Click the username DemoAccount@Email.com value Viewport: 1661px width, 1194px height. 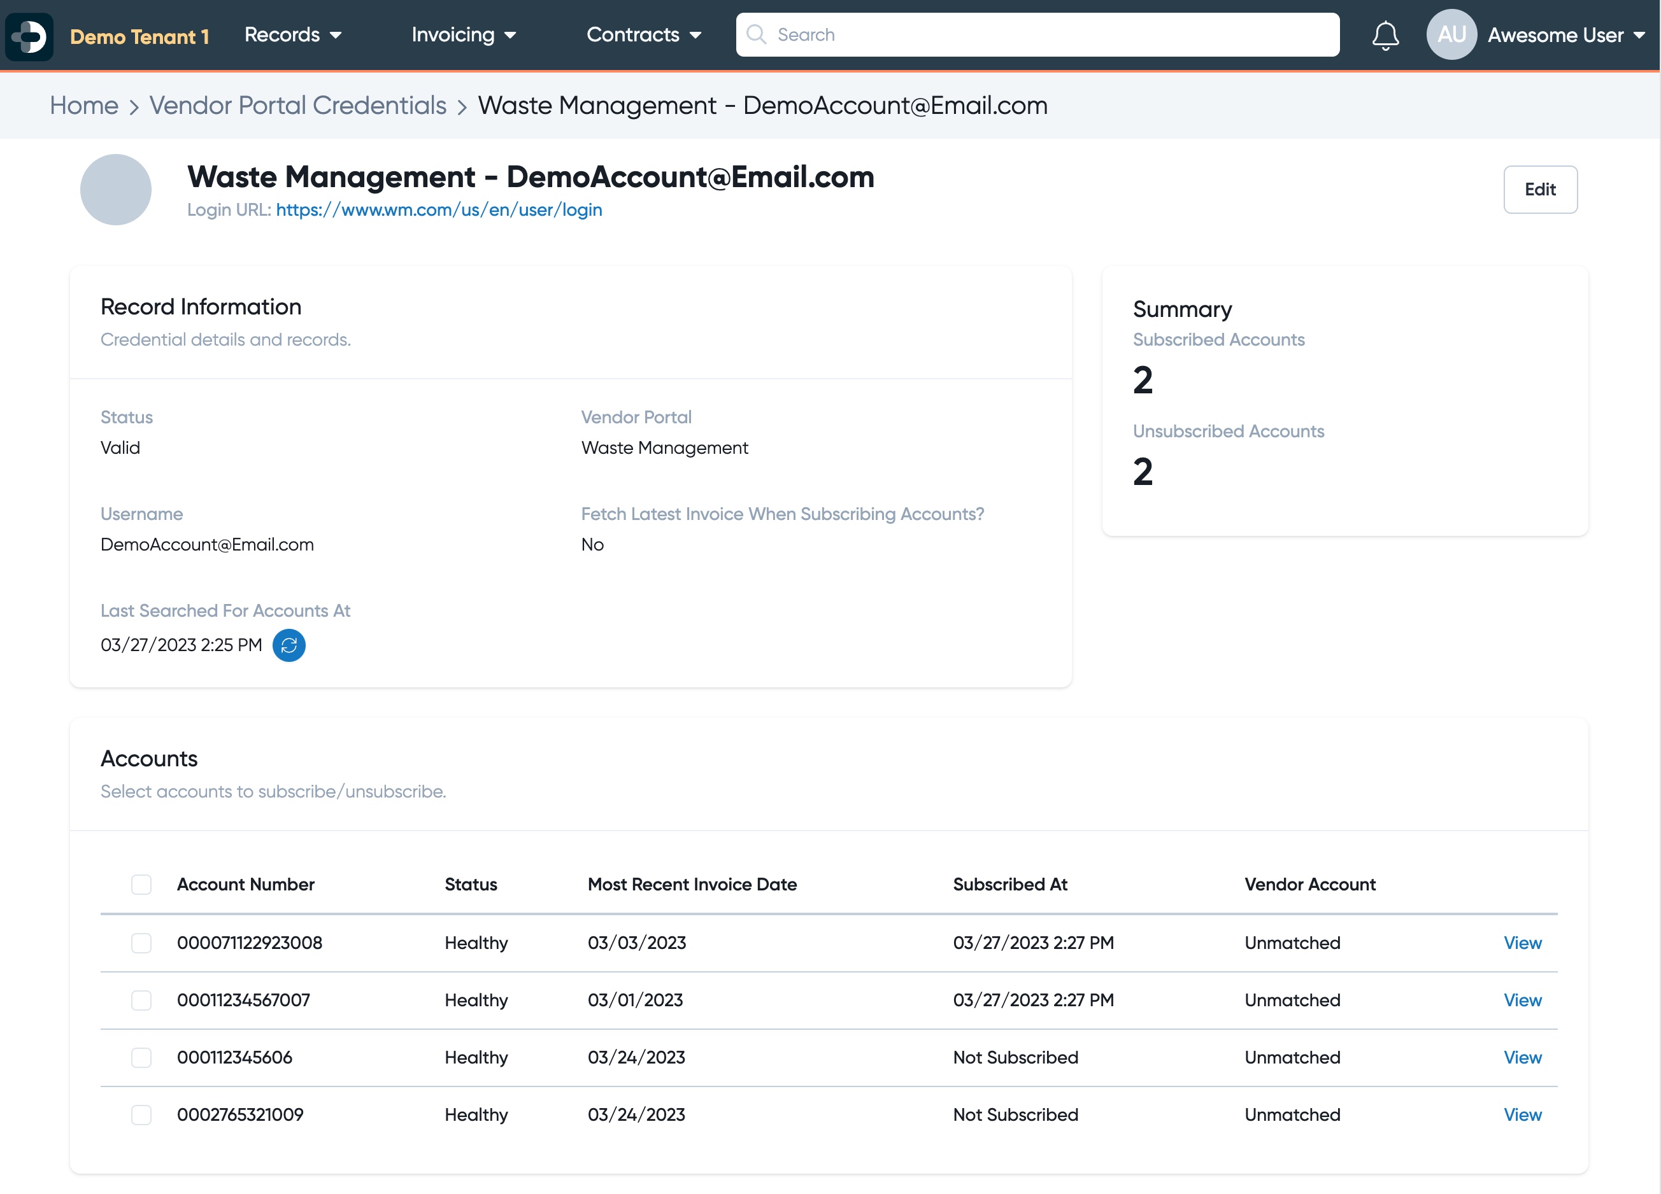207,545
